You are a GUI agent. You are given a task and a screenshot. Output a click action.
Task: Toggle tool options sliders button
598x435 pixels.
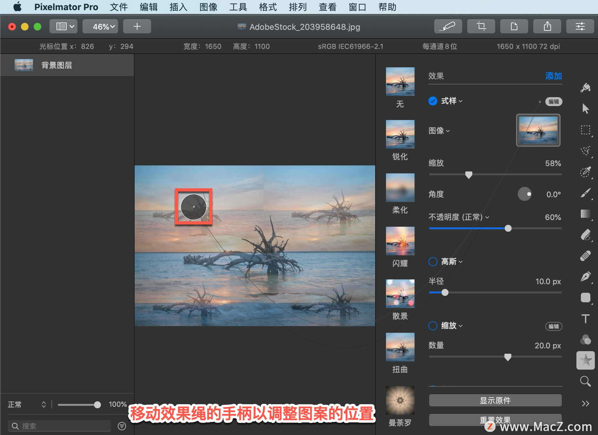pos(580,26)
